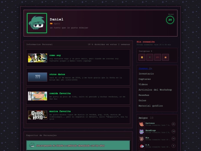Open the green number insignia badge
Image resolution: width=201 pixels, height=151 pixels.
click(x=150, y=57)
